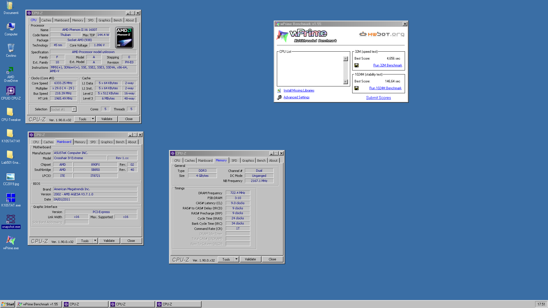
Task: Click the first CPU-Z taskbar button
Action: (x=86, y=304)
